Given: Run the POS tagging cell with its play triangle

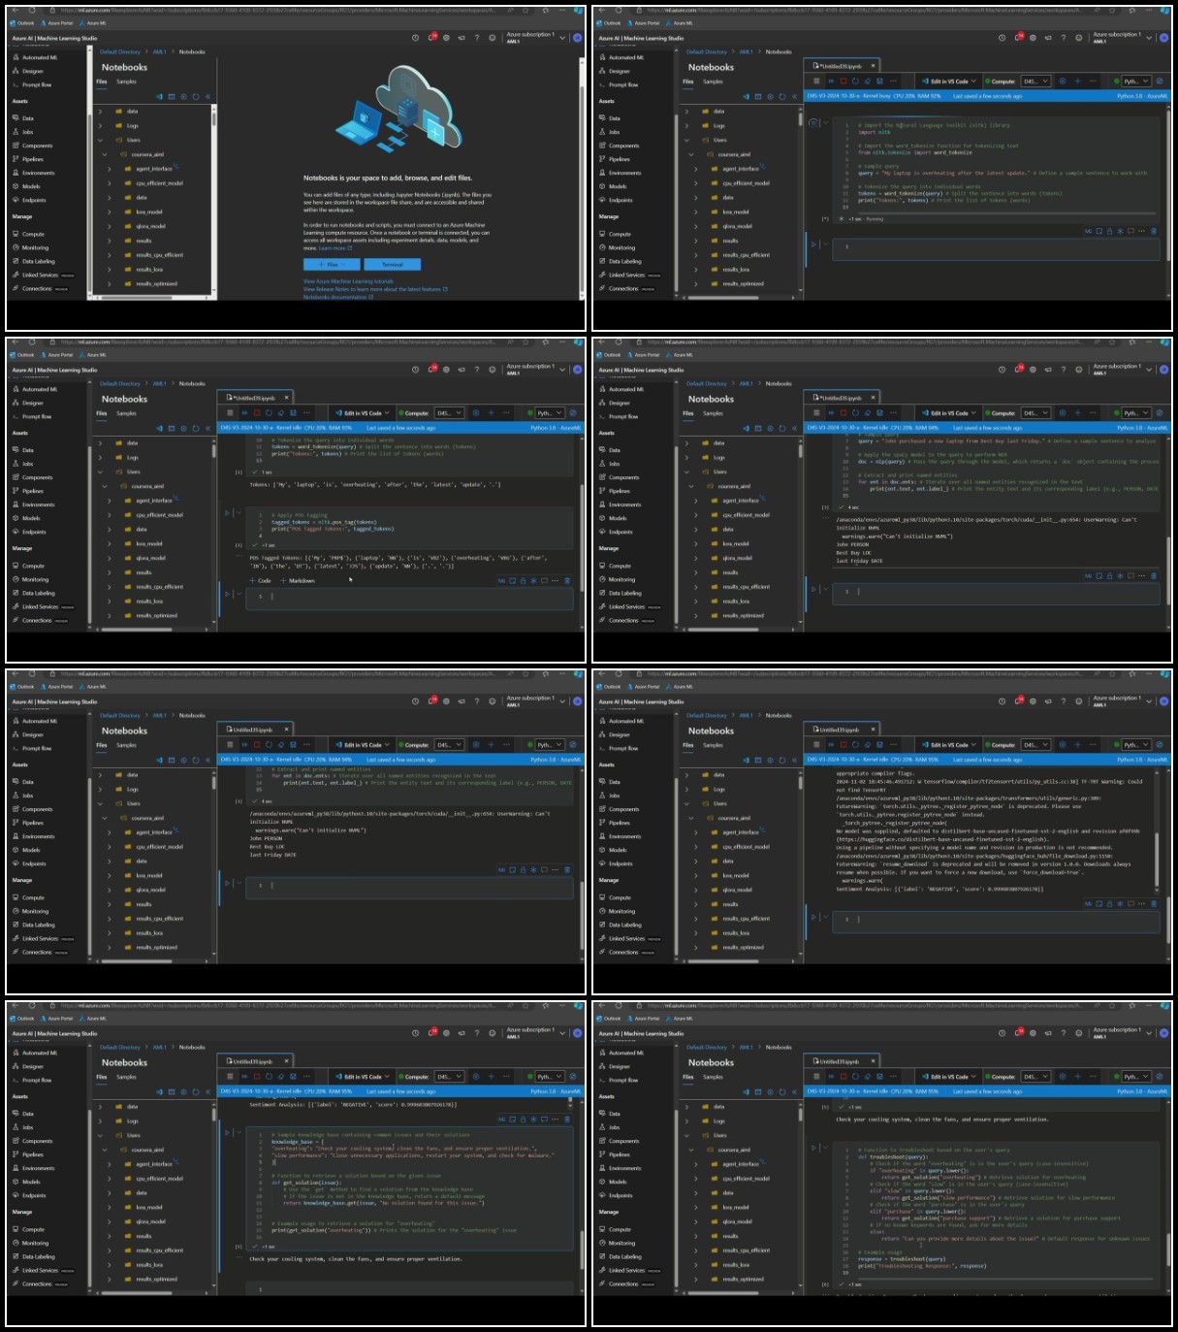Looking at the screenshot, I should click(x=227, y=513).
